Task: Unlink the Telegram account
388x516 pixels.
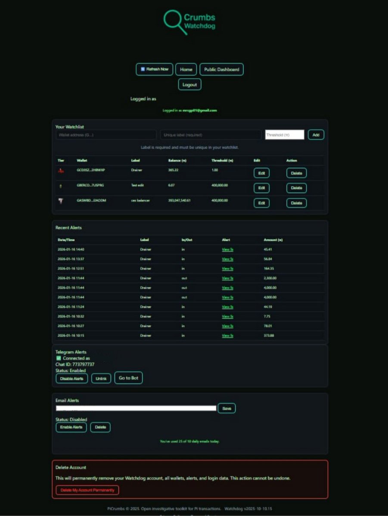Action: pos(101,378)
